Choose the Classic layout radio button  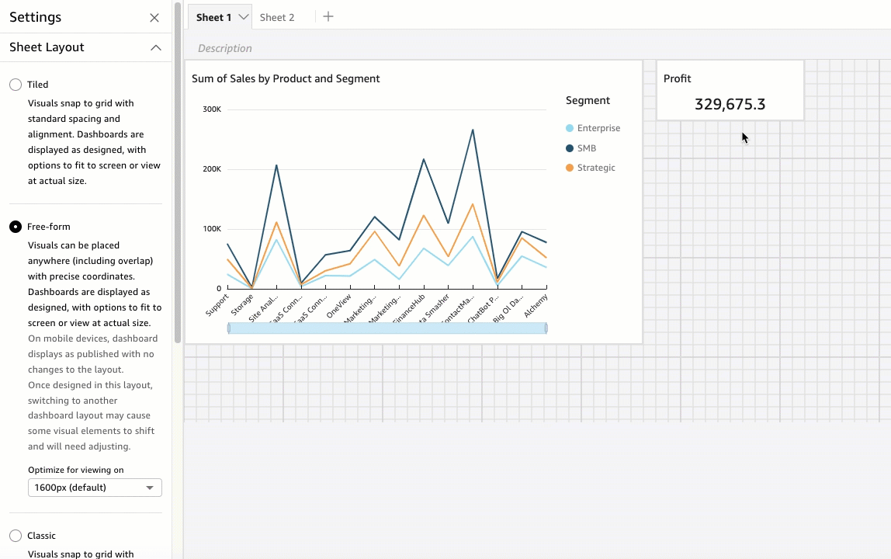pos(16,536)
